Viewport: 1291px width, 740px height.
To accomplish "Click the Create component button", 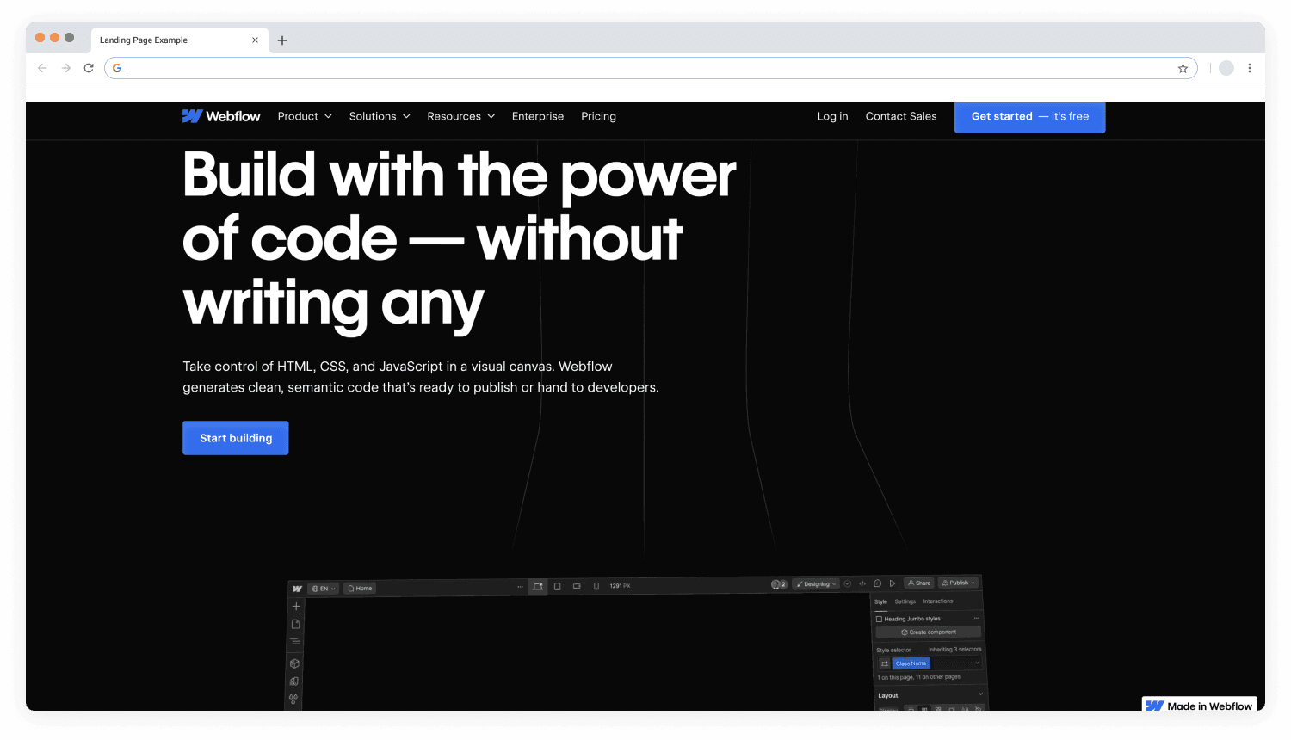I will pos(929,632).
